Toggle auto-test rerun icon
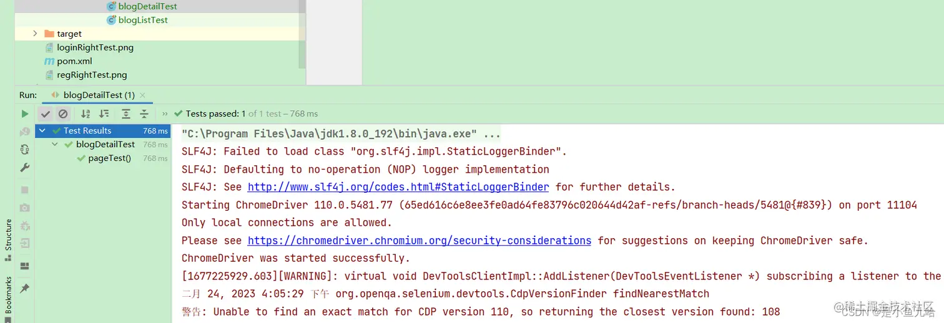 click(x=25, y=149)
